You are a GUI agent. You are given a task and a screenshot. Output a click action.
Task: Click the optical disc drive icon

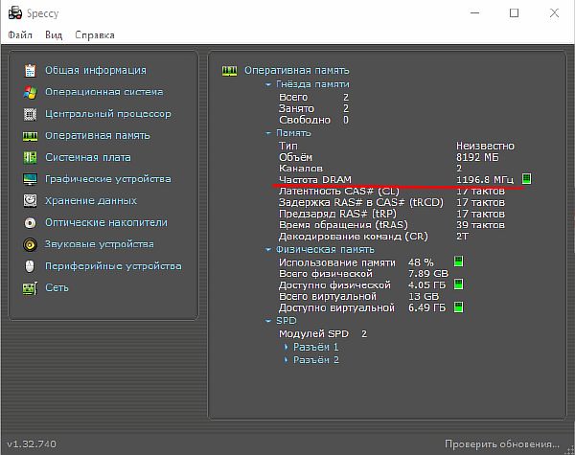pyautogui.click(x=30, y=222)
